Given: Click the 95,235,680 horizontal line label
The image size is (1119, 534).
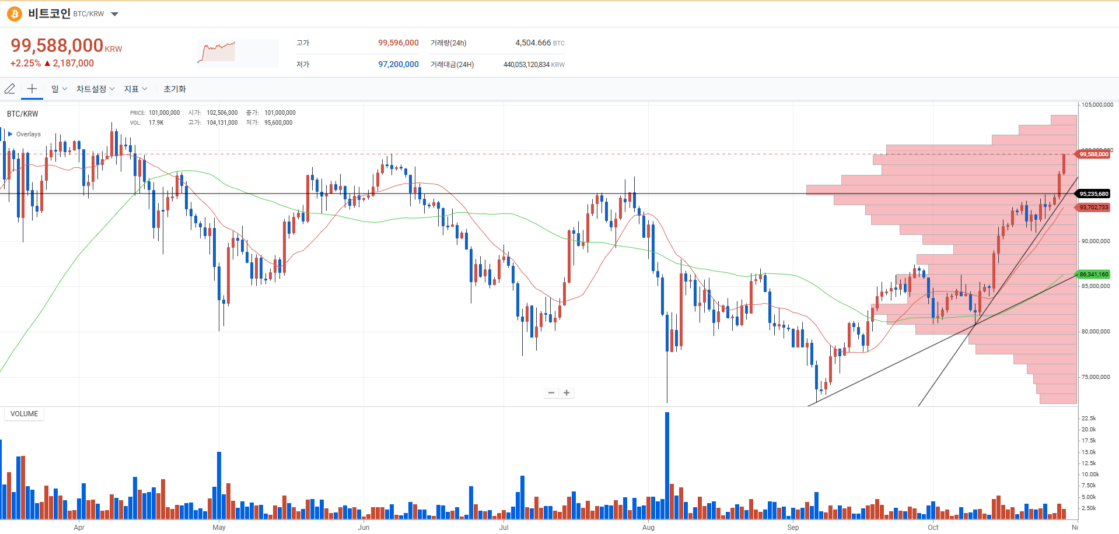Looking at the screenshot, I should pos(1093,194).
